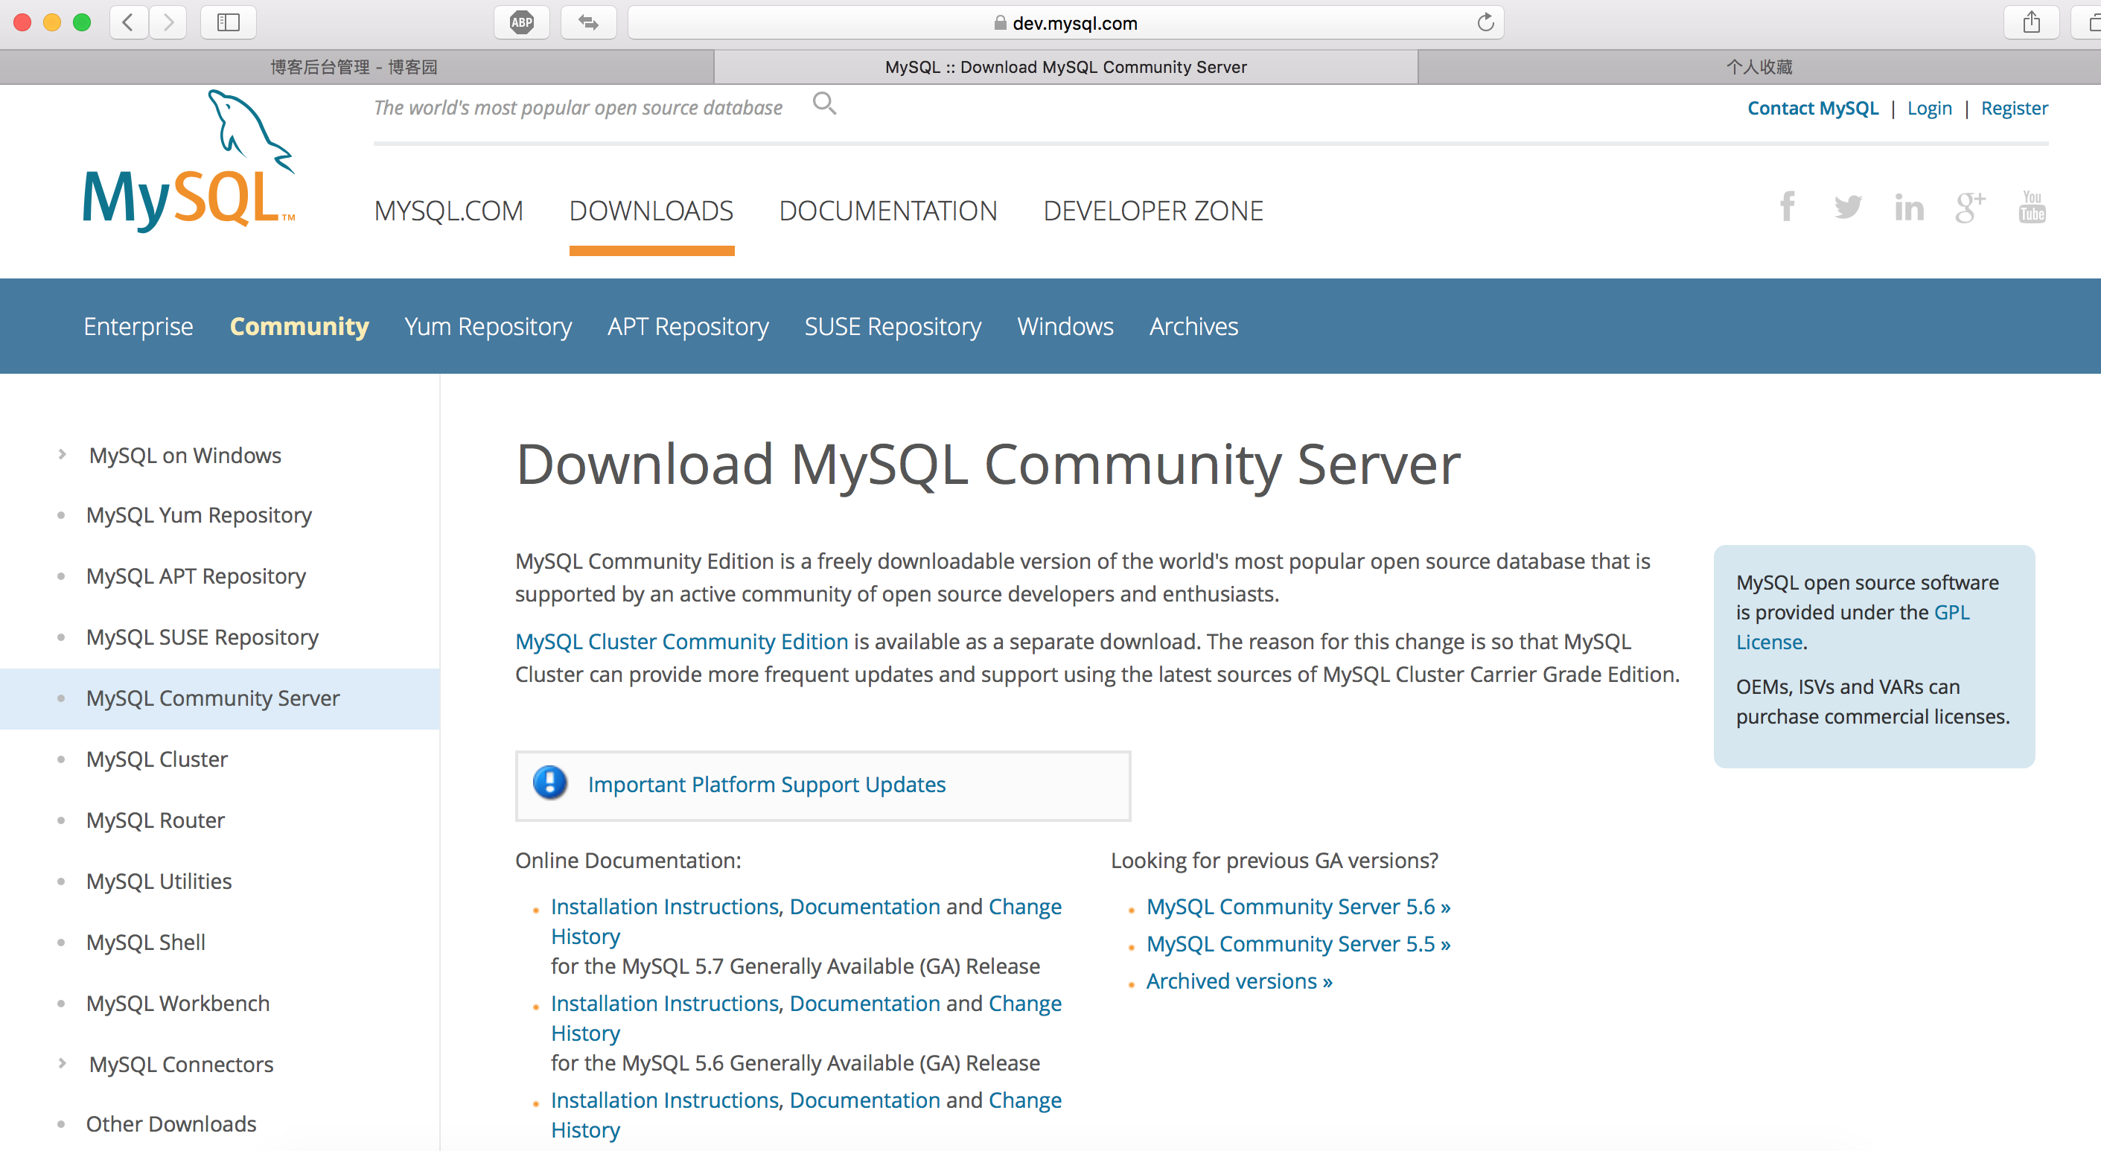Screen dimensions: 2101x1151
Task: Open the Important Platform Support Updates link
Action: point(767,785)
